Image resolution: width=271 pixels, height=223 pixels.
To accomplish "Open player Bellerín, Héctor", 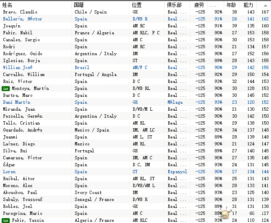I will click(22, 19).
